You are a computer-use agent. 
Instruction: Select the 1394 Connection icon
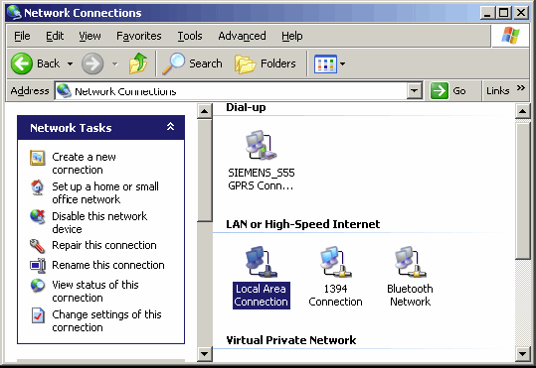pyautogui.click(x=336, y=262)
